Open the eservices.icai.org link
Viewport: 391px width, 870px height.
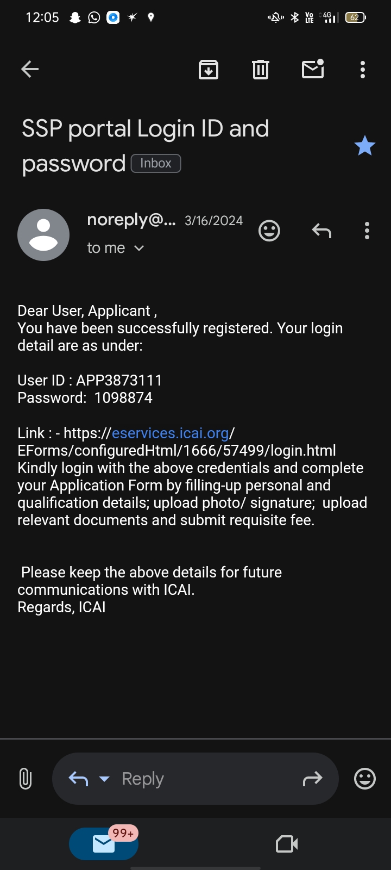(170, 433)
